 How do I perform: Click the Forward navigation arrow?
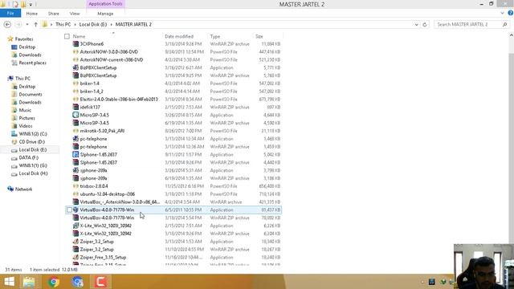pos(18,25)
